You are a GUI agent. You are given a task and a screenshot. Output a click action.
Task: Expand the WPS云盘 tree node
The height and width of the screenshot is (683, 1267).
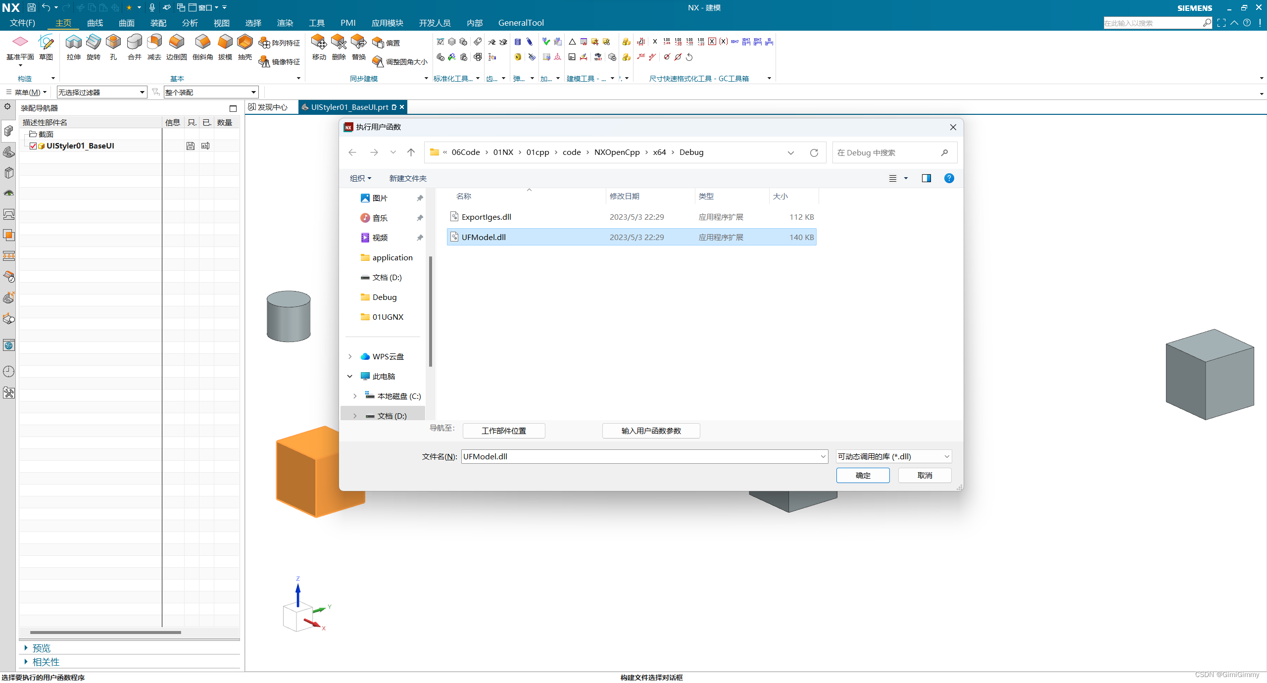coord(350,356)
